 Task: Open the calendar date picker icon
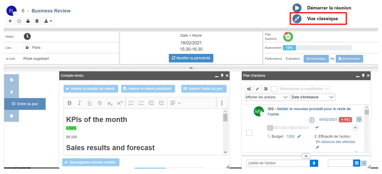tap(356, 163)
